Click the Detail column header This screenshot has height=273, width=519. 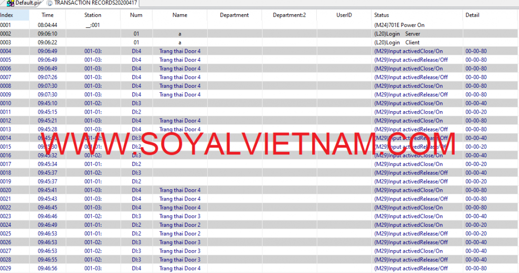click(x=472, y=15)
